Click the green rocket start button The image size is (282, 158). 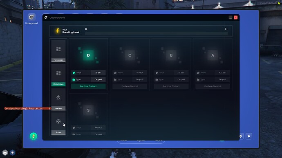(34, 136)
